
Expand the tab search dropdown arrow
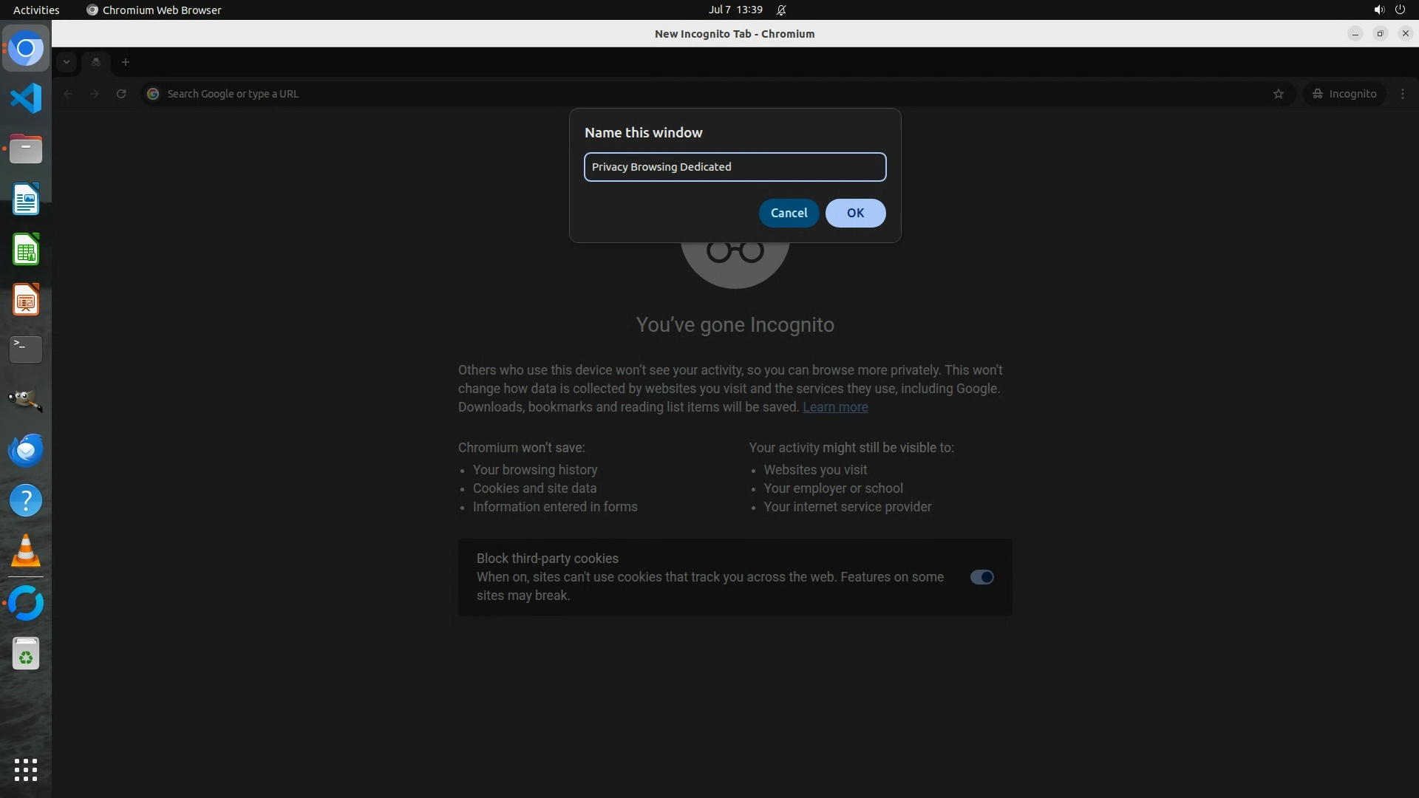[67, 62]
